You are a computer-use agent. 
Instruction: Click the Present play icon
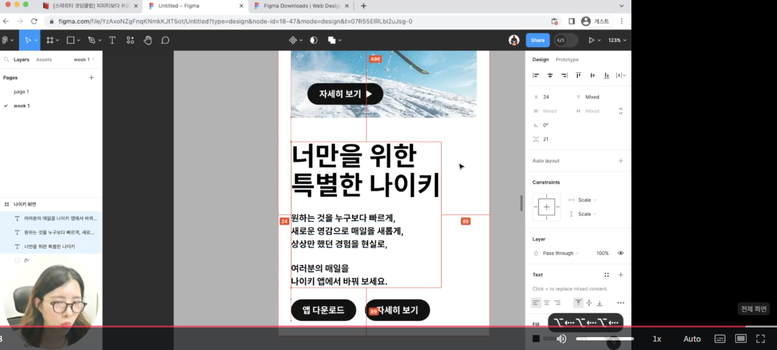click(591, 40)
